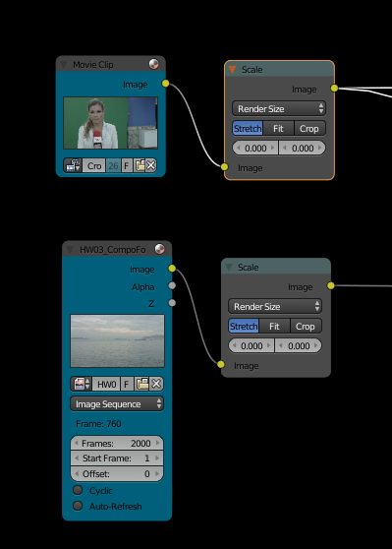
Task: Open the Image Sequence source dropdown
Action: [117, 404]
